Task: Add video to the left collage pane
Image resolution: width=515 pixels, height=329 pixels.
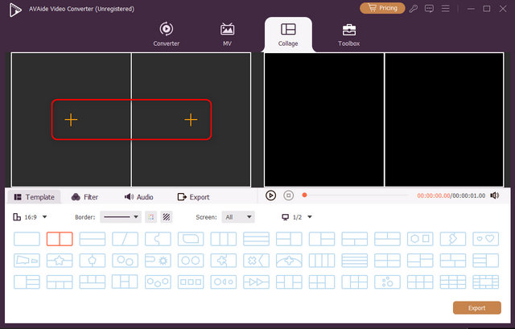Action: [x=71, y=120]
